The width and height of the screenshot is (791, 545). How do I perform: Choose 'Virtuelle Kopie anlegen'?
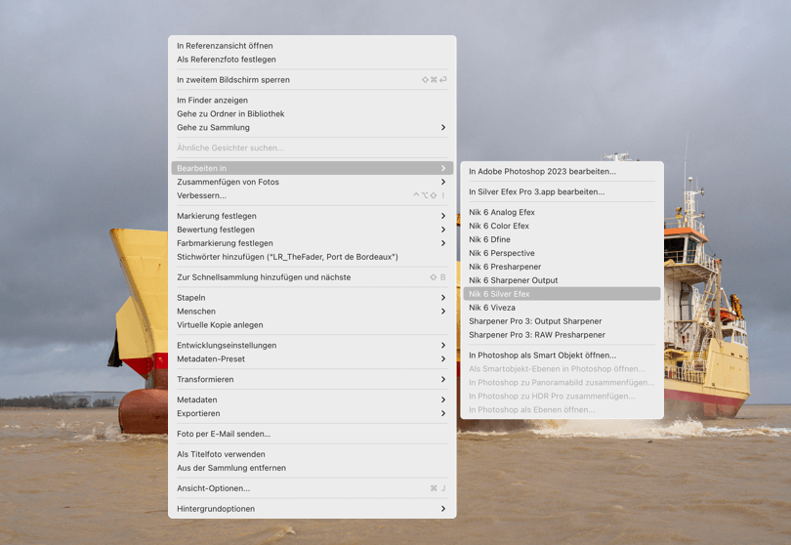click(x=312, y=324)
